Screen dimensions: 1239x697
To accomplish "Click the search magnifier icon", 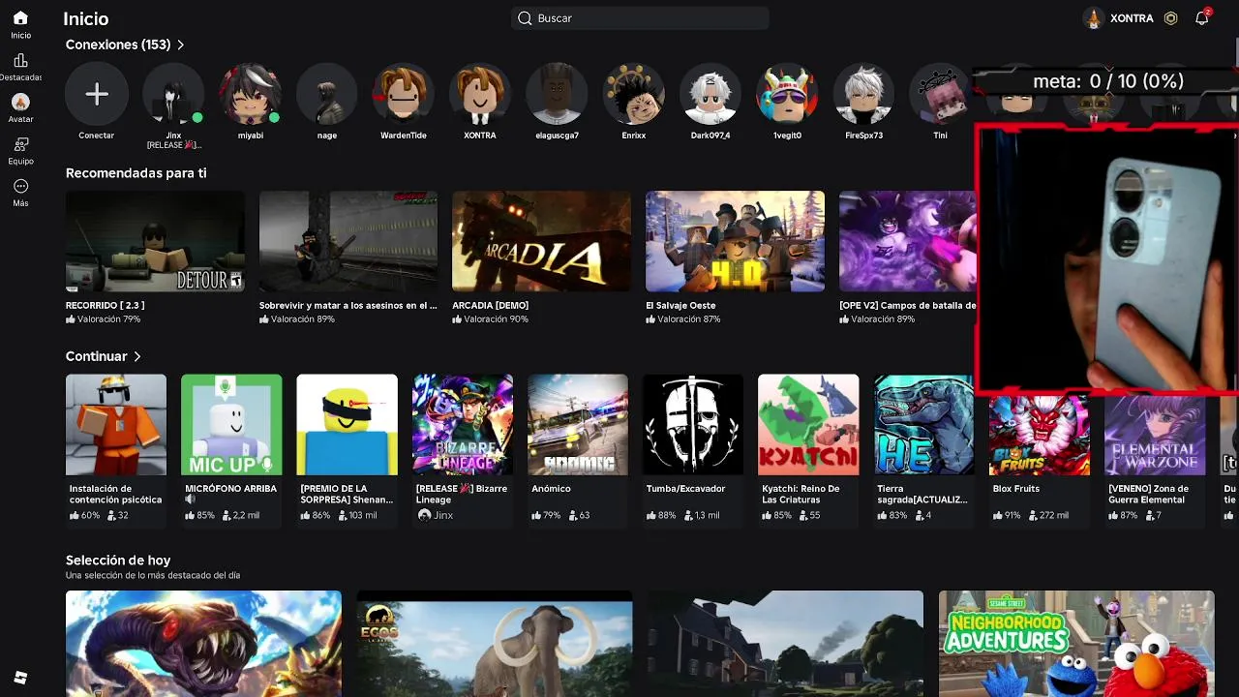I will coord(525,18).
